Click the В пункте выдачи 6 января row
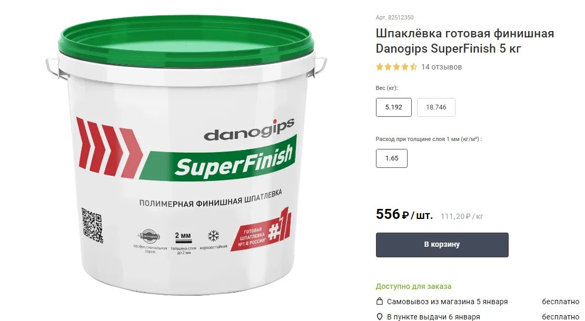 click(478, 316)
